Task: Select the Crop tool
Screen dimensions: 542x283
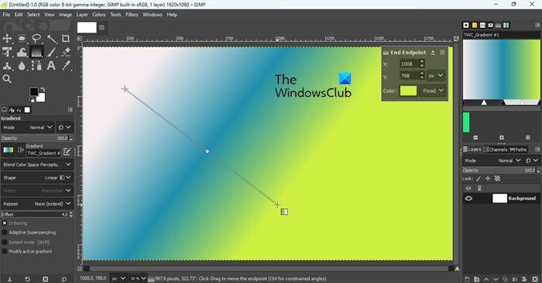Action: 66,39
